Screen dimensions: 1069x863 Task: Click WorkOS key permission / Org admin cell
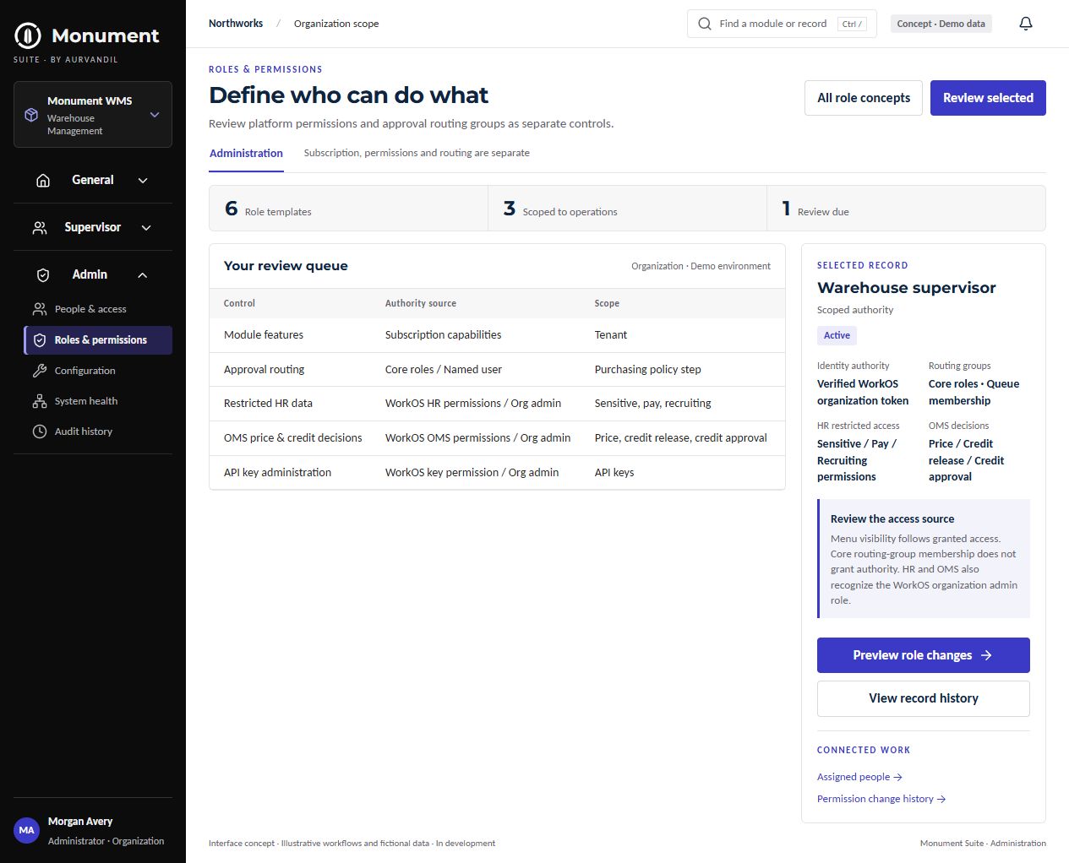[x=472, y=473]
